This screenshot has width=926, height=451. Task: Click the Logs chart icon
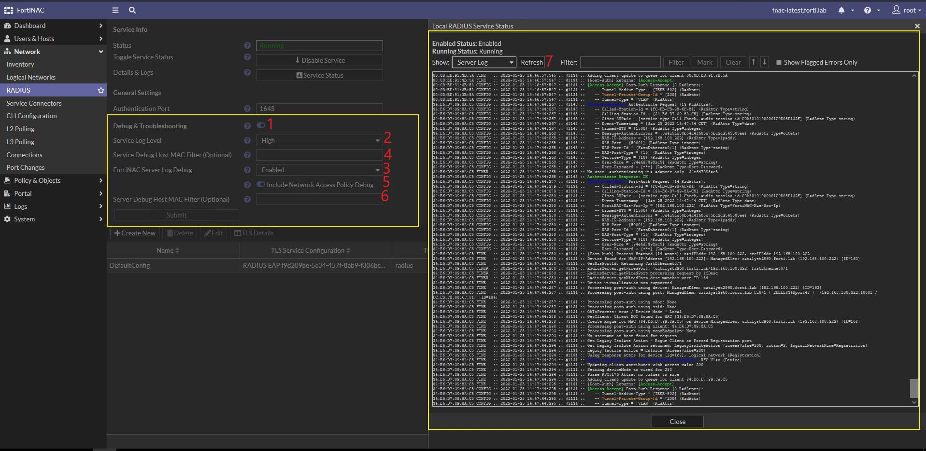click(7, 206)
